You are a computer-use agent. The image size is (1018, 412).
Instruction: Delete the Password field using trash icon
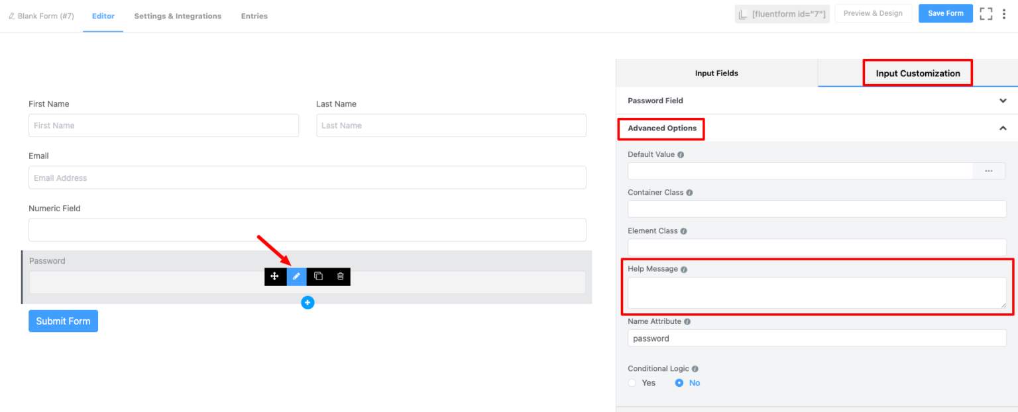click(x=339, y=276)
